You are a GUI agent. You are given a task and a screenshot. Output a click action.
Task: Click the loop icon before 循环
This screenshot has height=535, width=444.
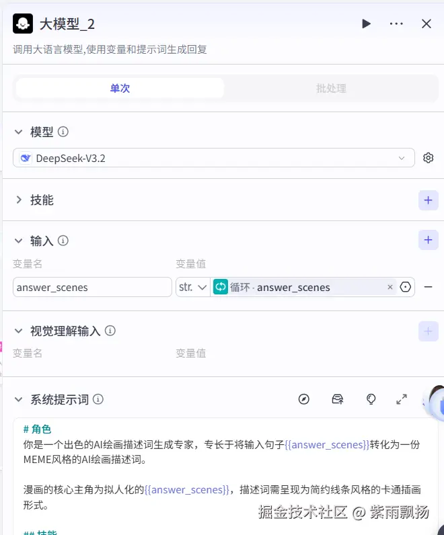point(221,287)
